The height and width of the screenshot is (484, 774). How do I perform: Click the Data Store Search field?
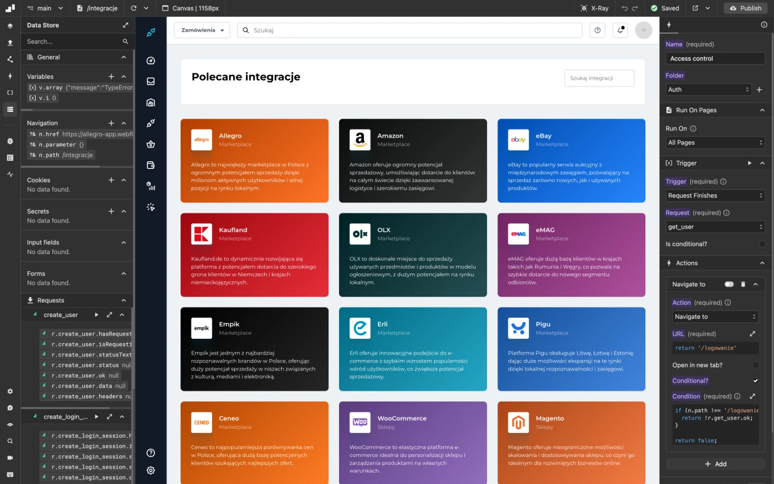tap(77, 42)
